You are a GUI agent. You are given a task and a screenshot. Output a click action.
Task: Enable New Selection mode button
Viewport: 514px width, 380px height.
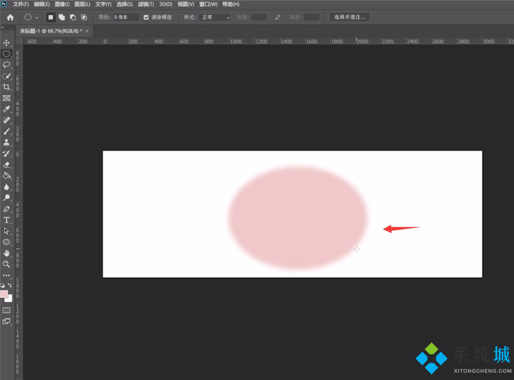pos(50,17)
